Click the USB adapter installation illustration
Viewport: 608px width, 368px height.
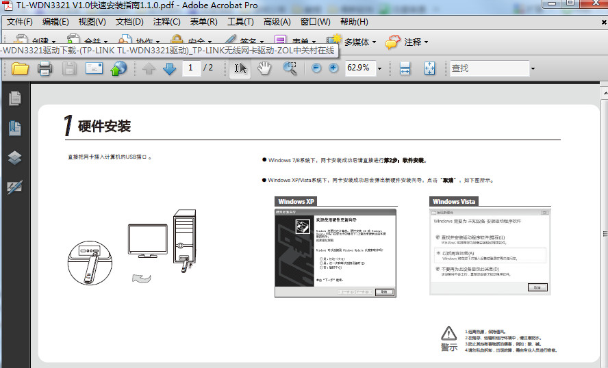click(132, 247)
